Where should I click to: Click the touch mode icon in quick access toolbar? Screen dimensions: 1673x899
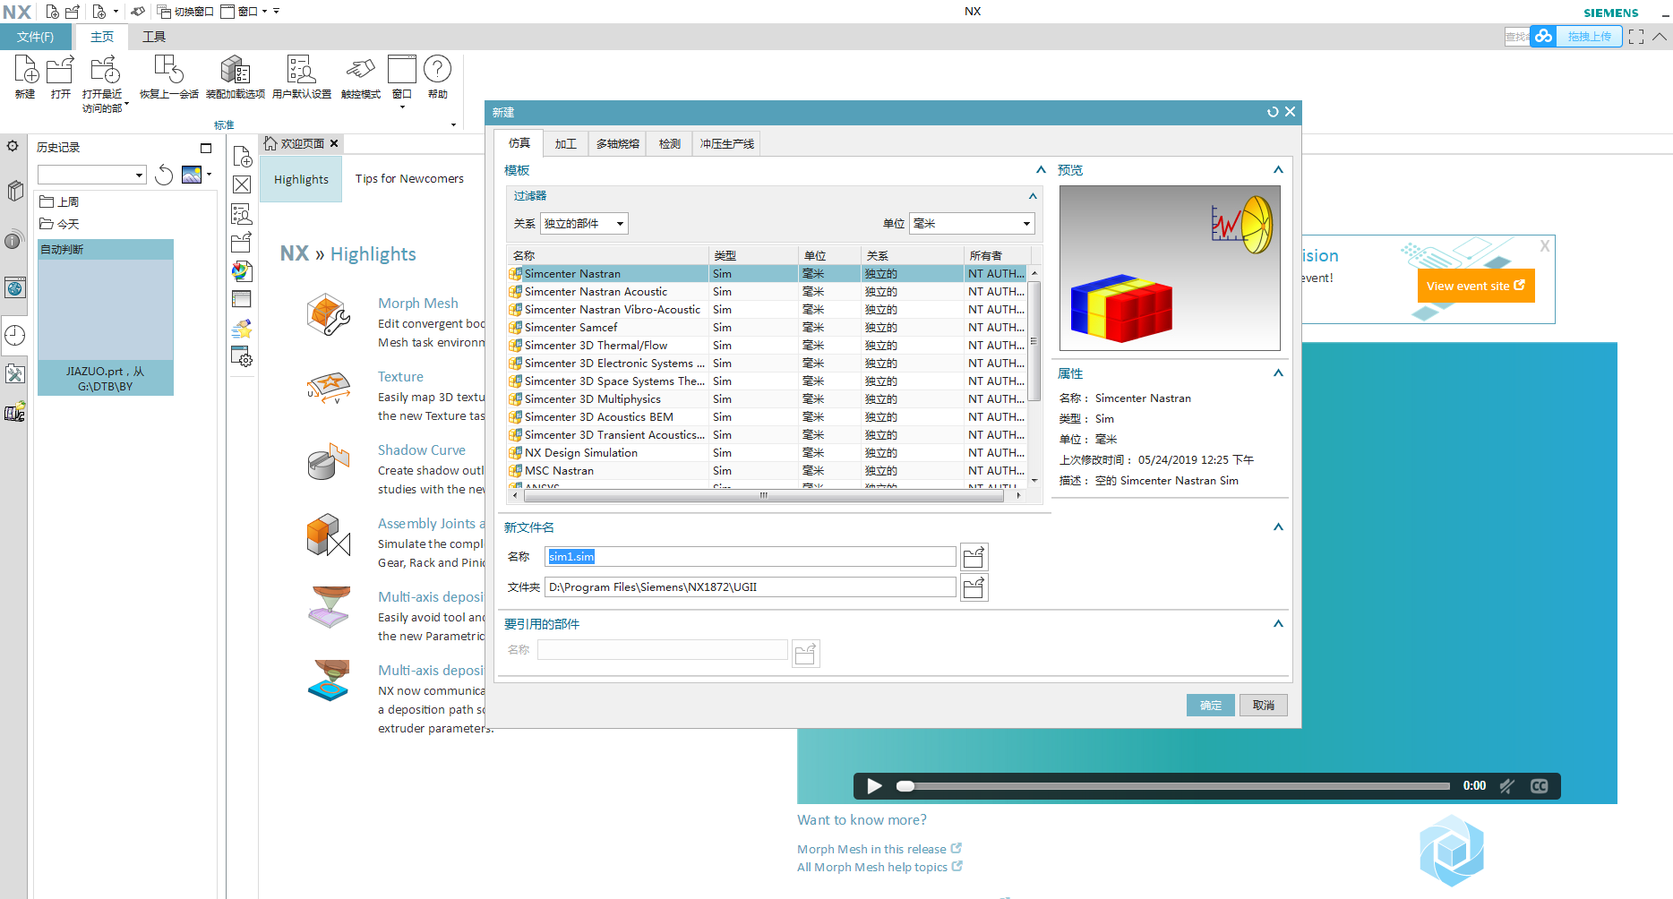(137, 12)
